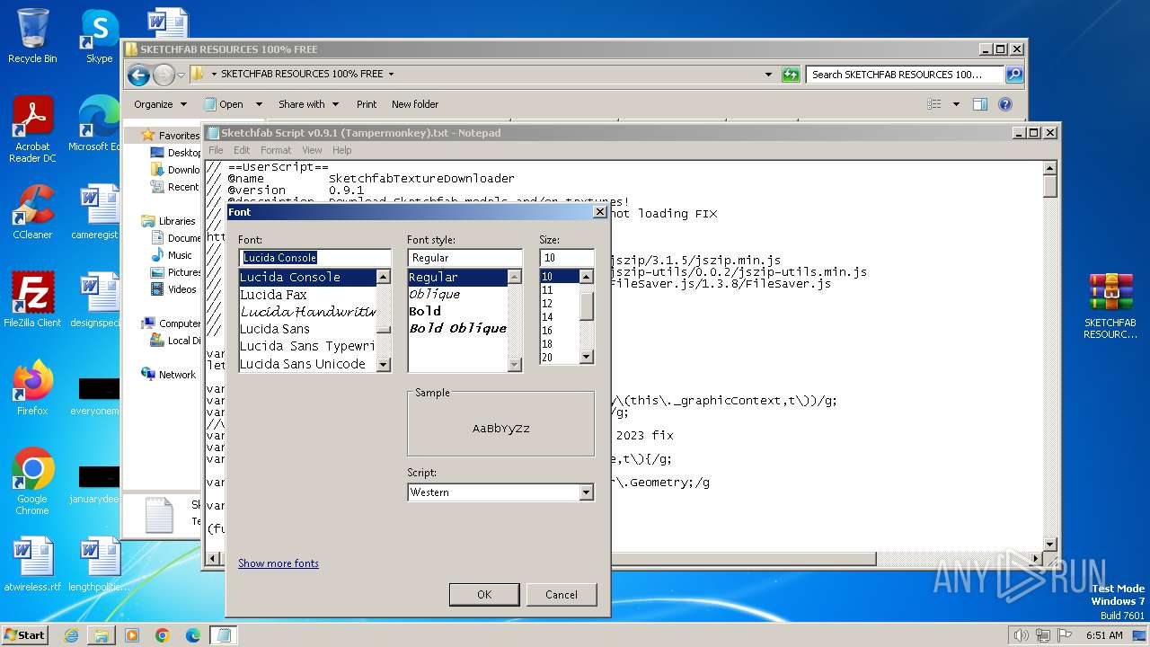The width and height of the screenshot is (1150, 647).
Task: Open the dropdown arrow beside Open button
Action: click(x=259, y=104)
